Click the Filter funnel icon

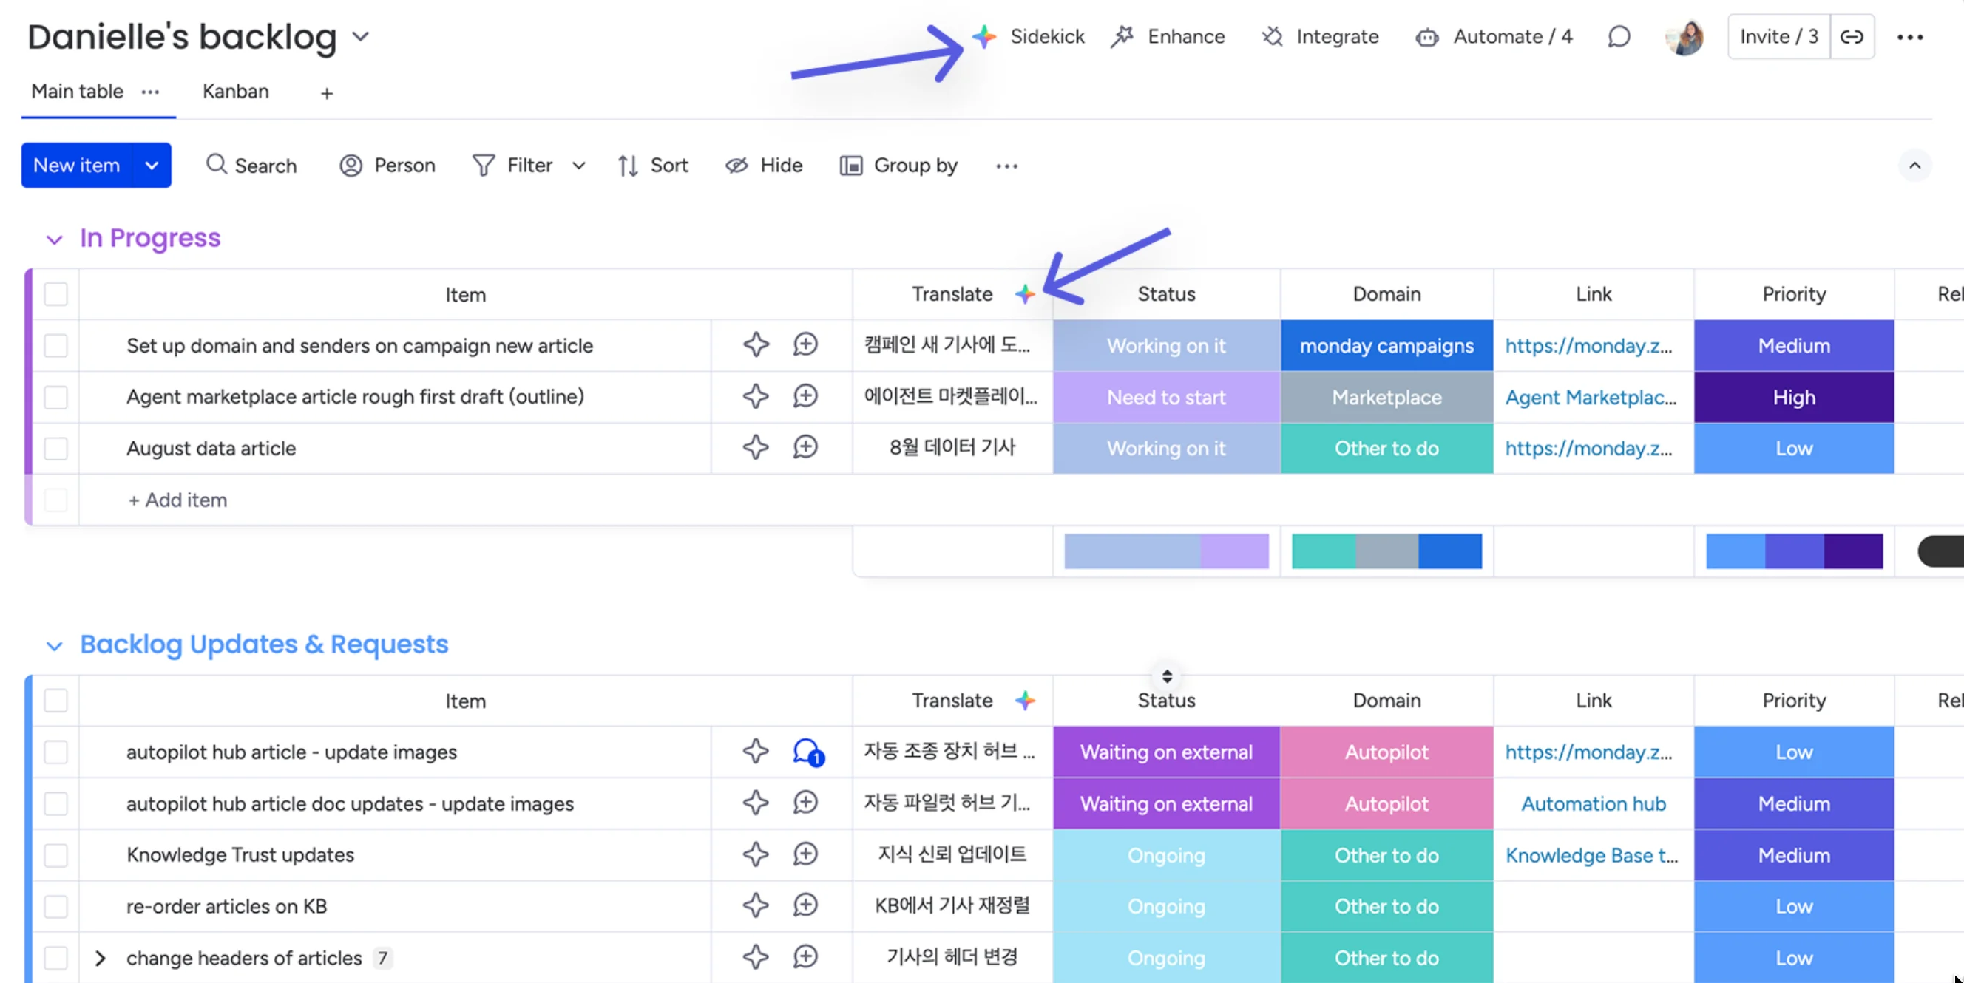[x=484, y=166]
